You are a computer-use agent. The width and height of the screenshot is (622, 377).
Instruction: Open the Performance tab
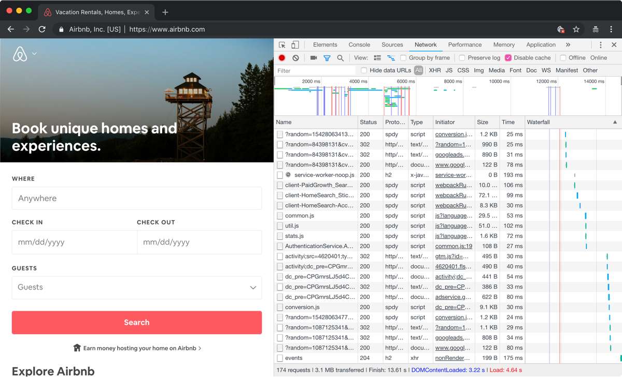[464, 45]
